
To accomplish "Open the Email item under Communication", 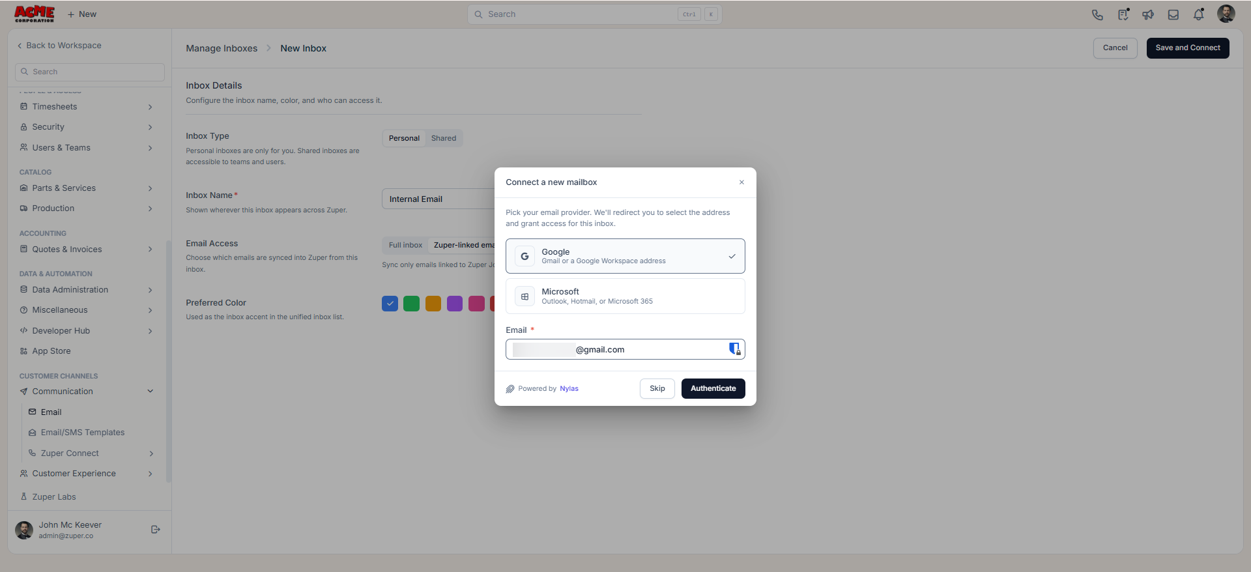I will point(51,412).
